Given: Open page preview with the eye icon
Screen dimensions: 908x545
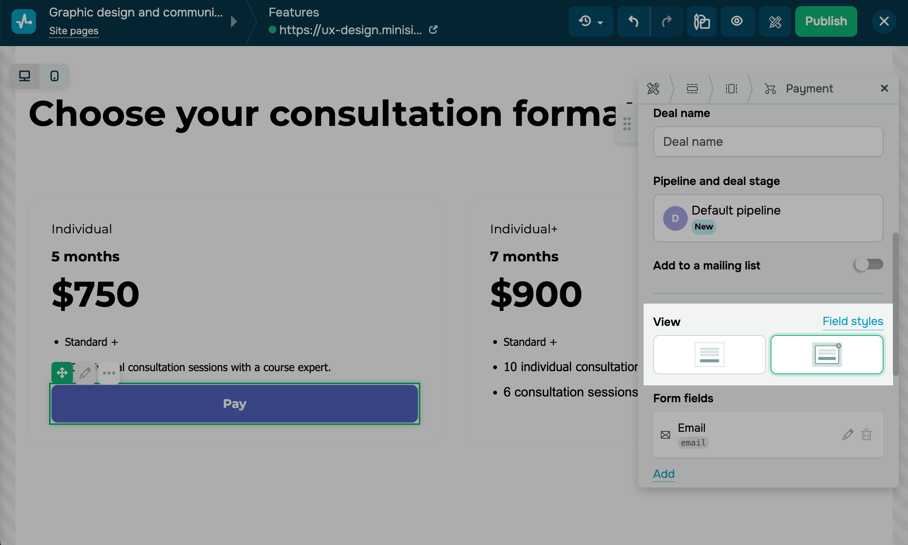Looking at the screenshot, I should point(737,21).
